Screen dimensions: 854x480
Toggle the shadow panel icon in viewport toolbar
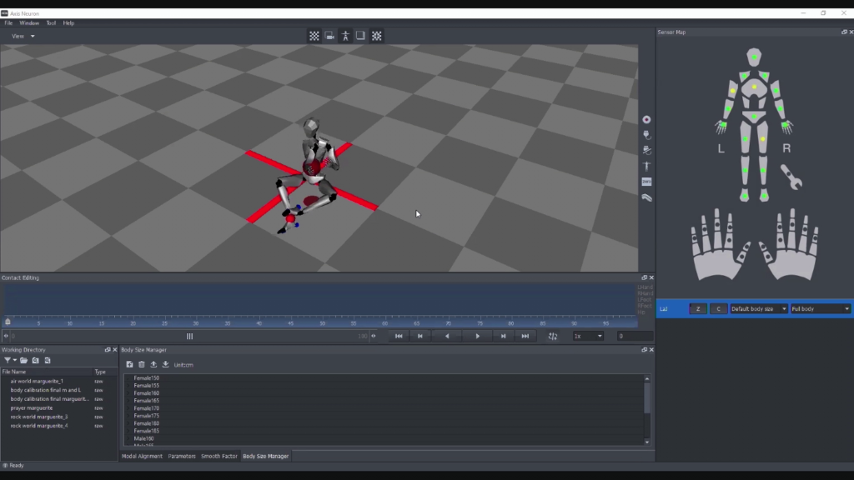(x=360, y=36)
